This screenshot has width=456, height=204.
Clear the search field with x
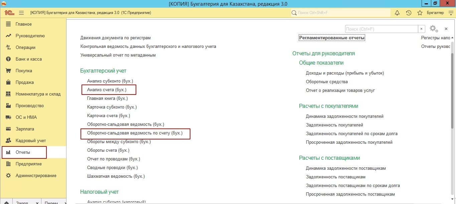[x=422, y=29]
